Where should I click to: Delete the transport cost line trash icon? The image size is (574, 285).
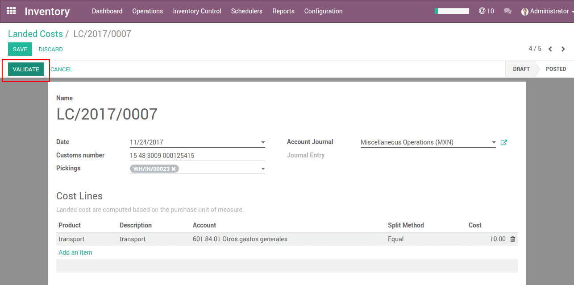tap(512, 239)
